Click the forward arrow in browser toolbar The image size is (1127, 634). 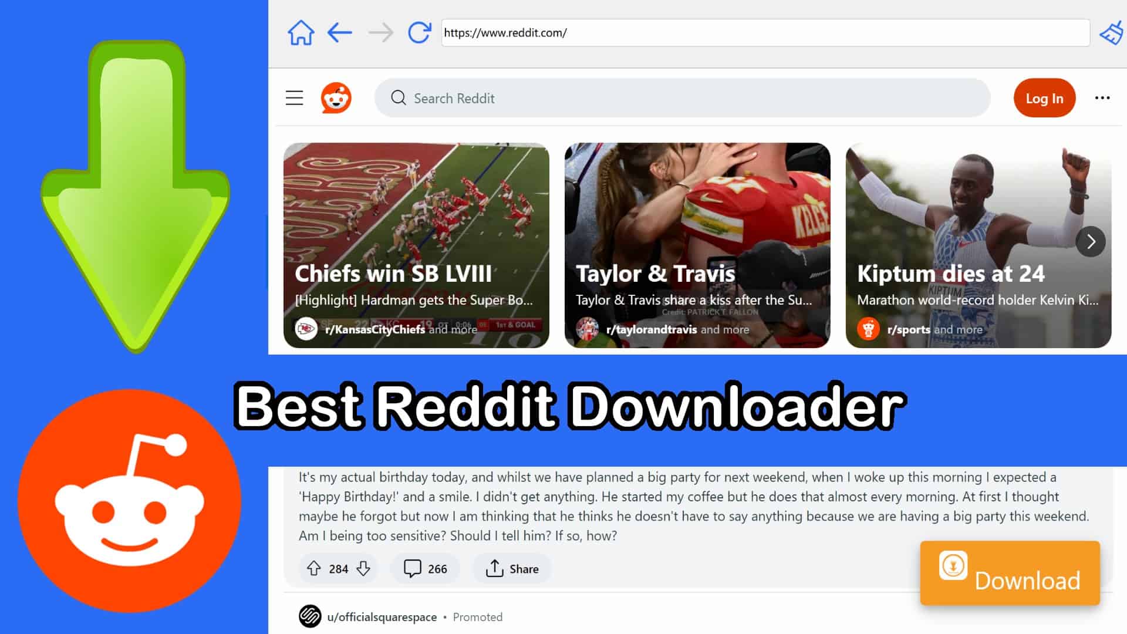click(x=380, y=32)
